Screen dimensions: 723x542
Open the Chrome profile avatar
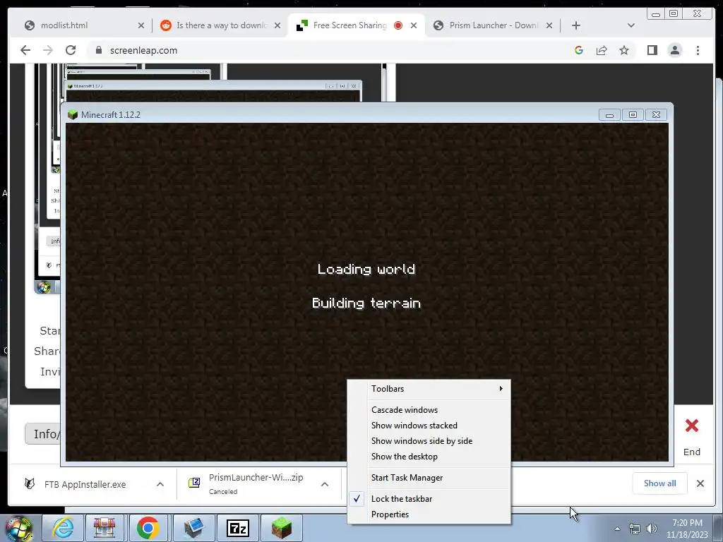pos(675,50)
